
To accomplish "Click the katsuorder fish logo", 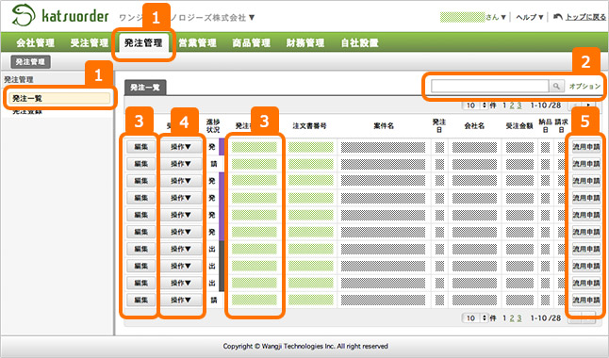I will pos(23,15).
